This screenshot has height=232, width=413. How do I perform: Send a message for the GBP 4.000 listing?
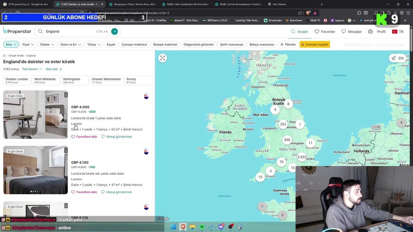116,137
